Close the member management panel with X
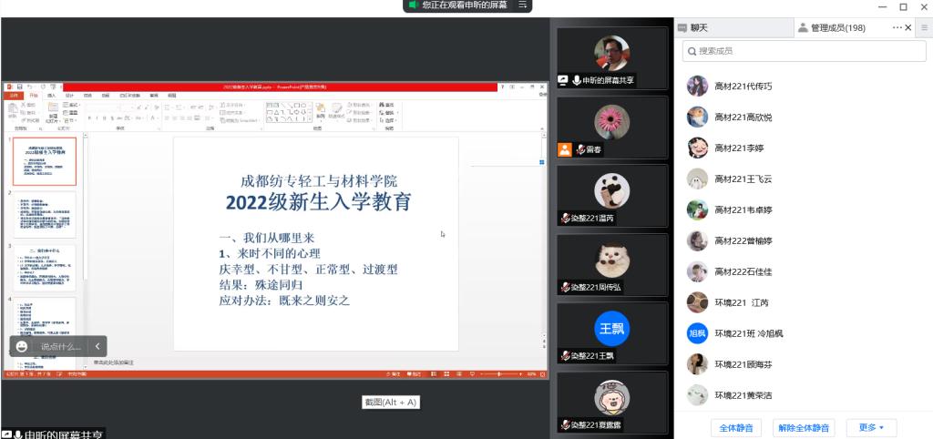The width and height of the screenshot is (933, 439). 910,28
